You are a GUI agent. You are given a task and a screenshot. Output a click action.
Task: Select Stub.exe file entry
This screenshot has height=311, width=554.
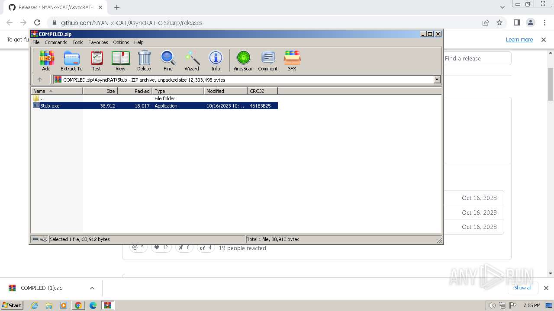155,106
